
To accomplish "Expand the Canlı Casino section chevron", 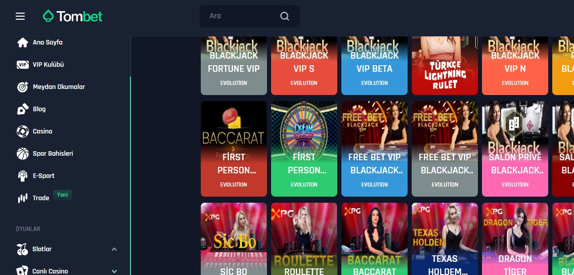I will point(114,271).
